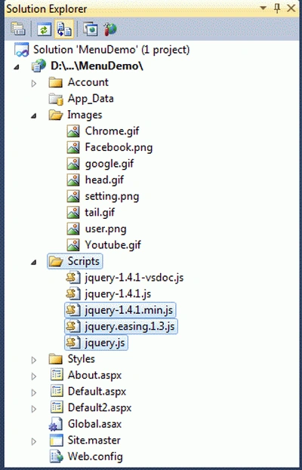This screenshot has width=302, height=470.
Task: Select the Solution 'MenuDemo' node icon
Action: click(x=22, y=50)
